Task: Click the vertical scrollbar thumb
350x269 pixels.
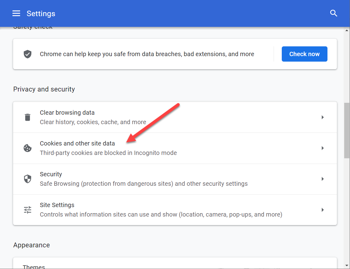Action: point(347,130)
